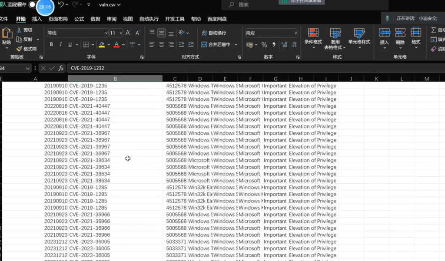Screen dimensions: 445x261
Task: Apply the comma style number format
Action: [274, 45]
